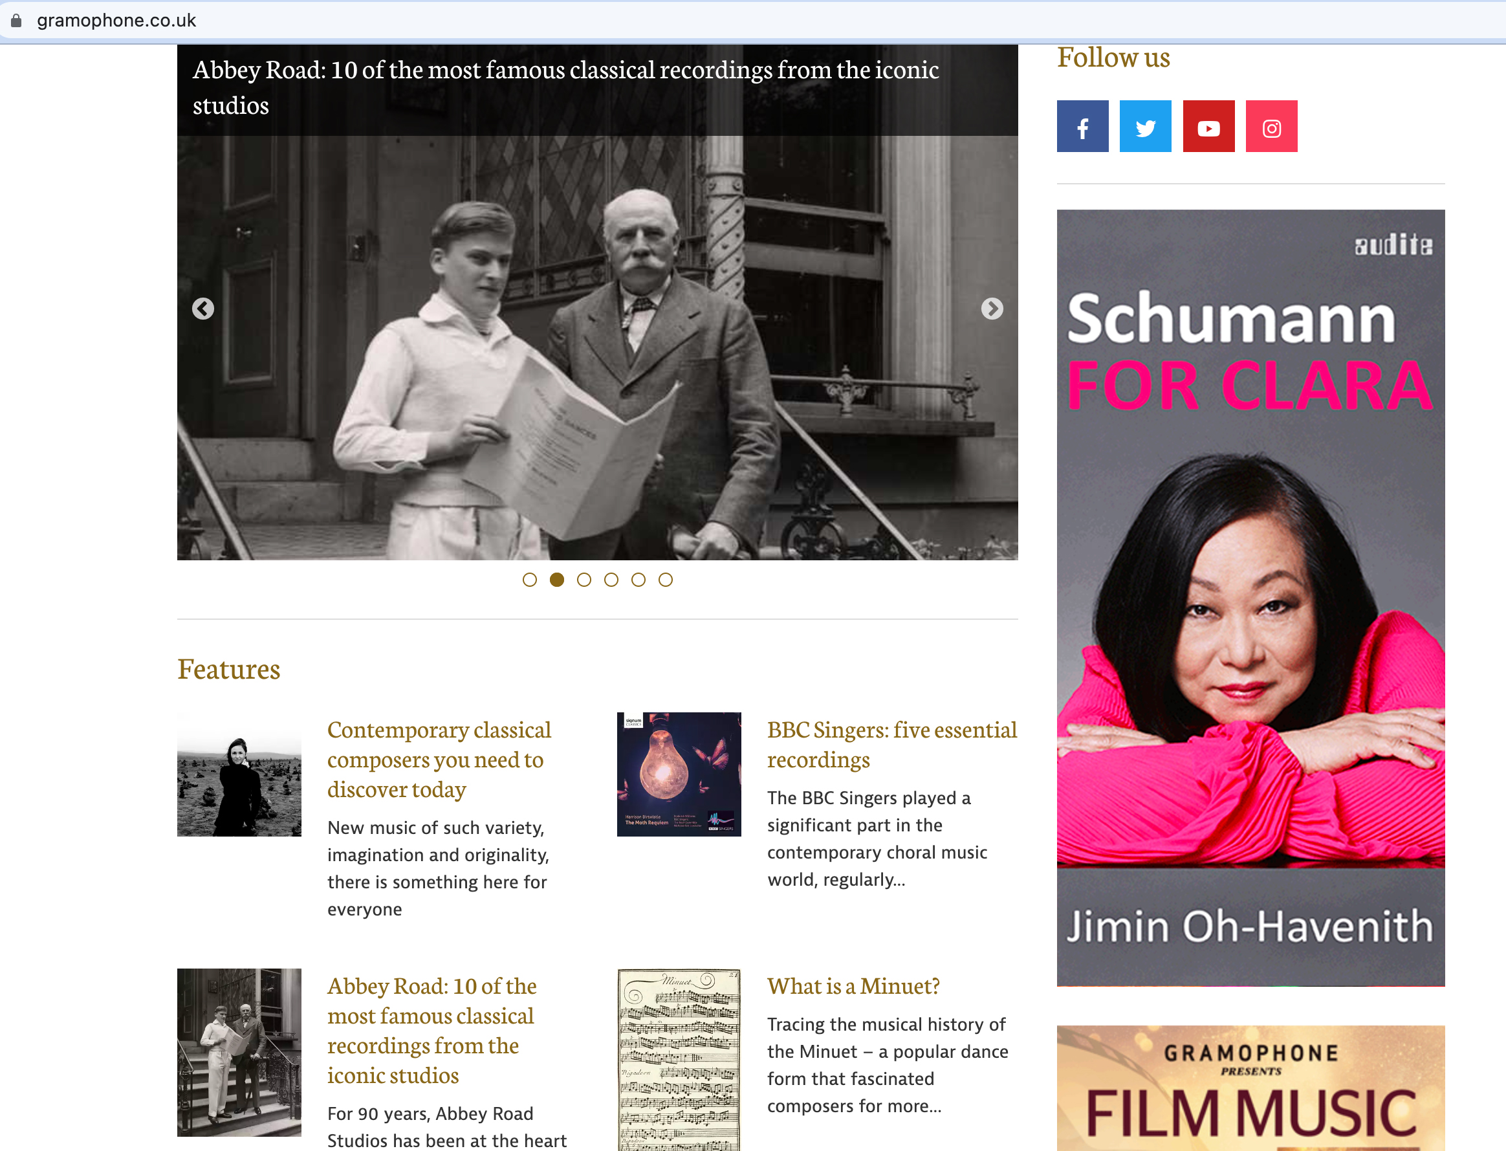Visit the YouTube channel icon

pyautogui.click(x=1208, y=127)
